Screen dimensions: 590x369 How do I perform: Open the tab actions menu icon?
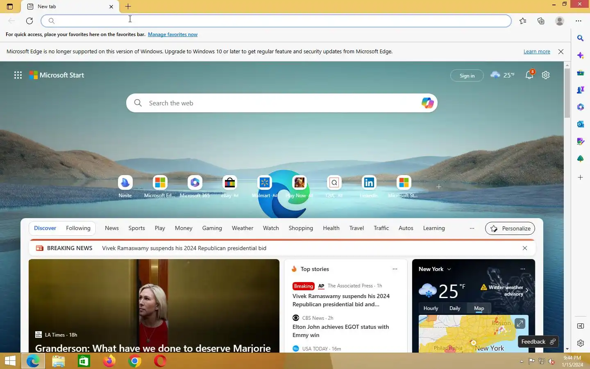[x=10, y=7]
